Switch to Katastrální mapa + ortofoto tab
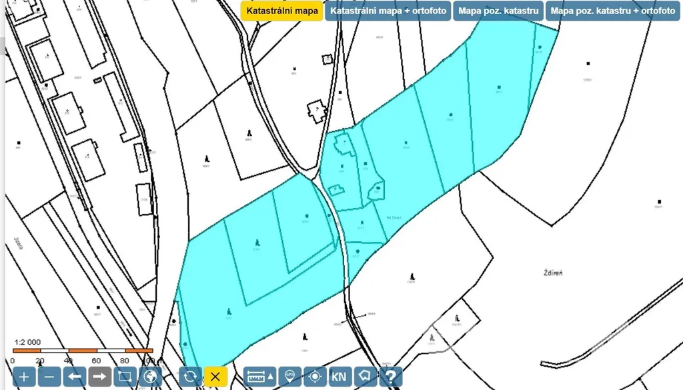The width and height of the screenshot is (683, 390). click(388, 11)
